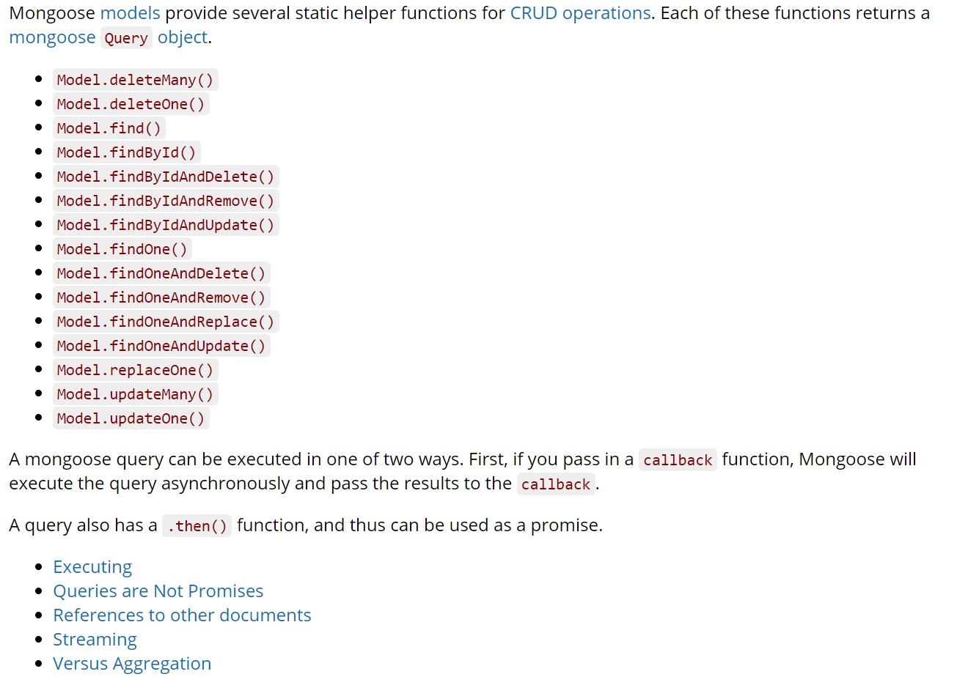Jump to 'Versus Aggregation' section

pyautogui.click(x=132, y=664)
